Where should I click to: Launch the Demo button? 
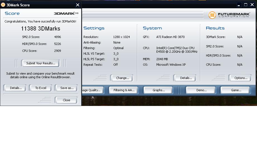coord(201,90)
